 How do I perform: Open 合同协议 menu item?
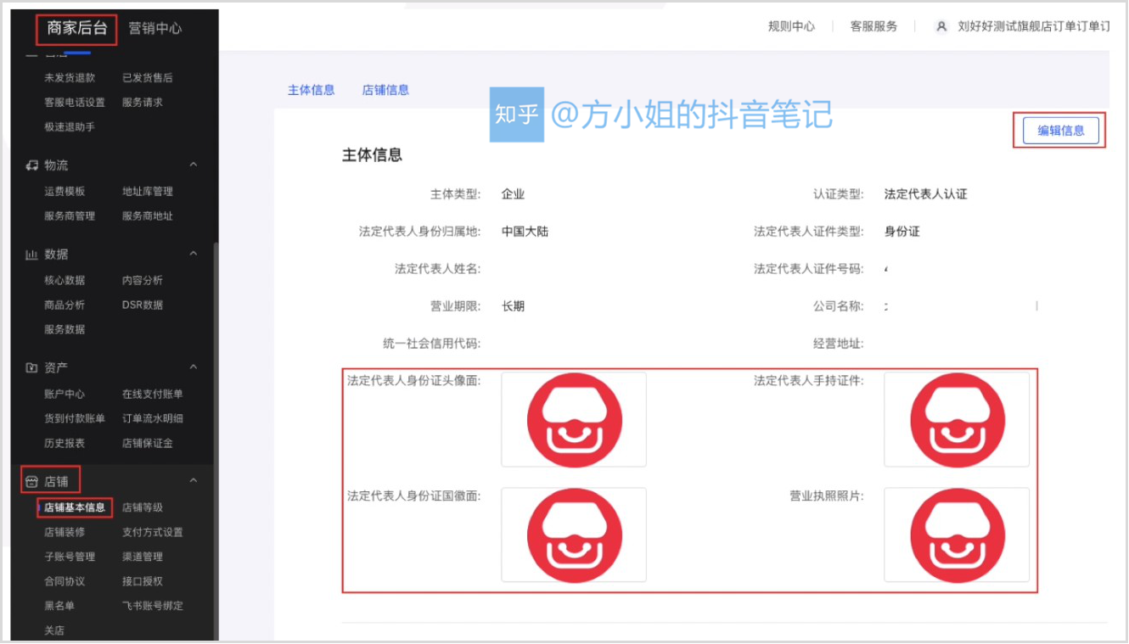(x=65, y=582)
